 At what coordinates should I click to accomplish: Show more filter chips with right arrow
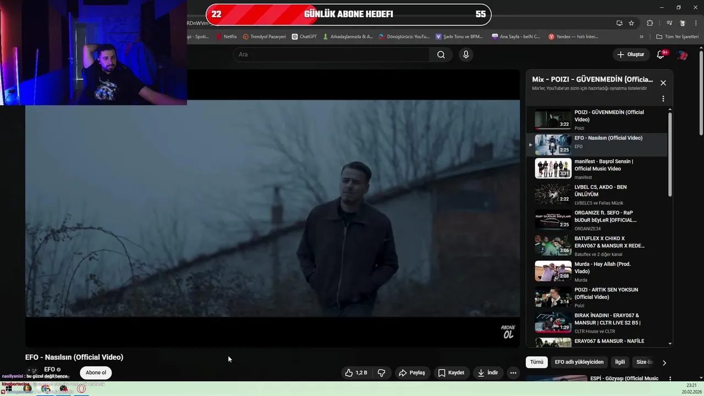point(664,362)
